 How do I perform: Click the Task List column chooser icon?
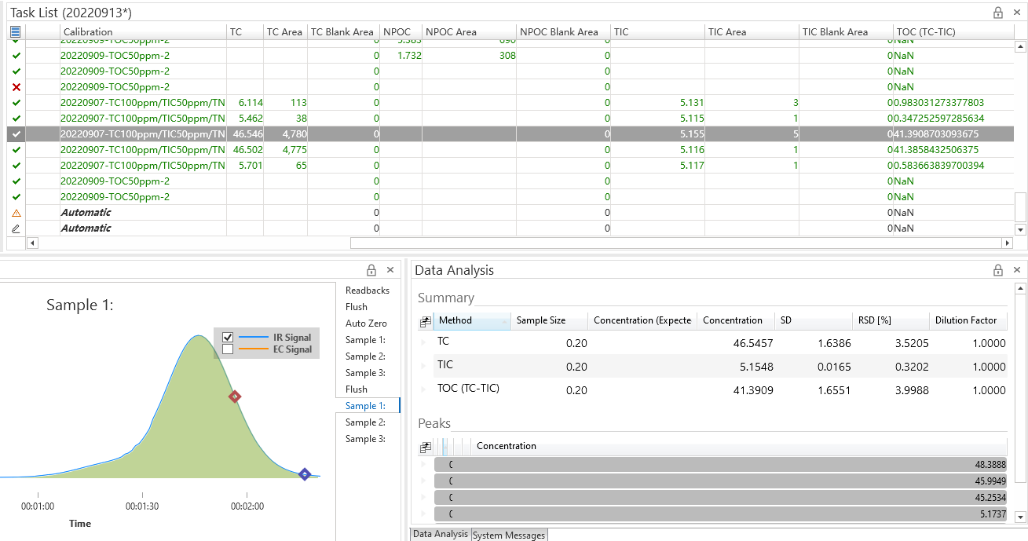[16, 32]
